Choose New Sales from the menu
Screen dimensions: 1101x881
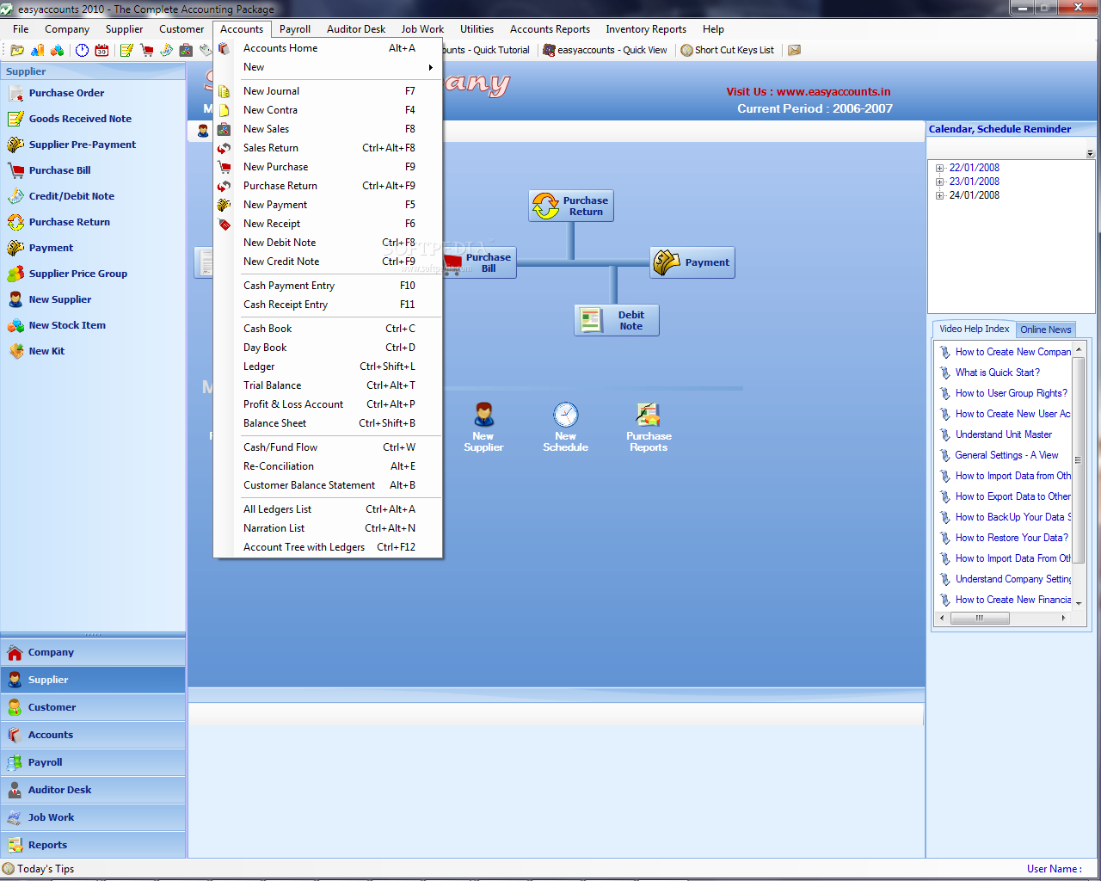(x=328, y=129)
